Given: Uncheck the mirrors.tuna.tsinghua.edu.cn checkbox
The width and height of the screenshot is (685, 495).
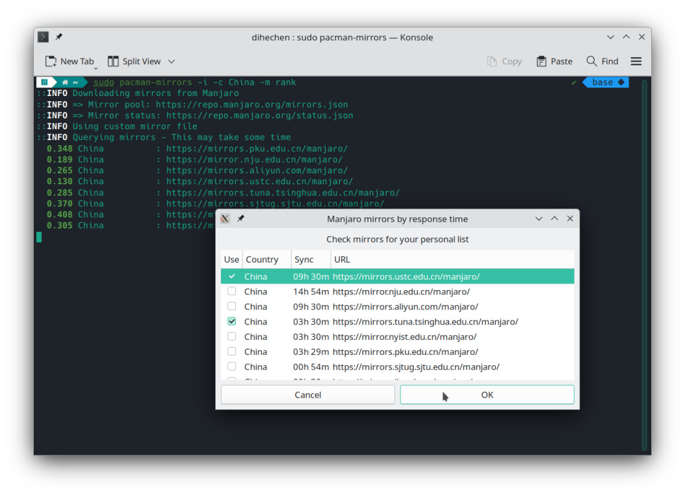Looking at the screenshot, I should [231, 321].
